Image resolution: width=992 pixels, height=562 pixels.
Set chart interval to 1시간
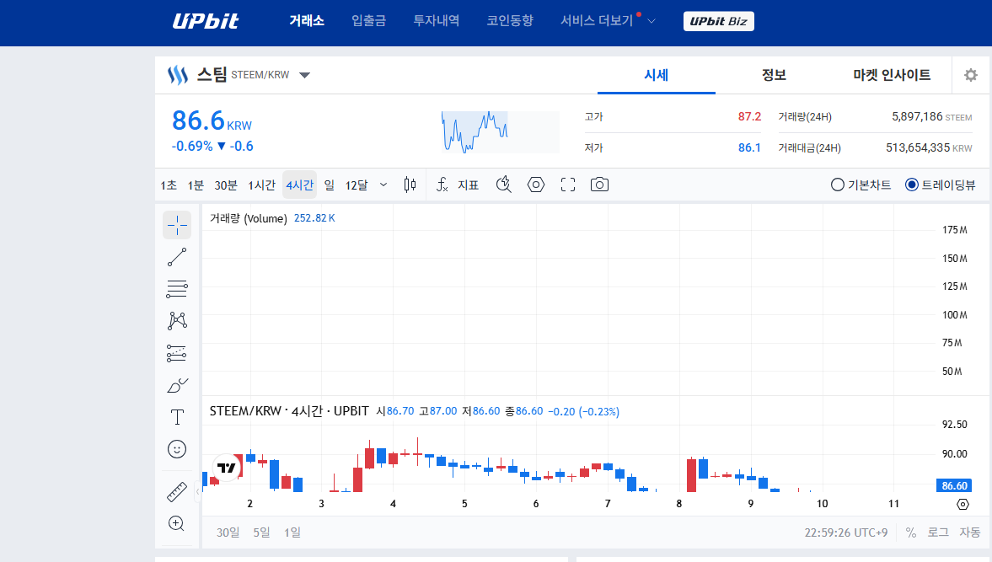tap(261, 185)
